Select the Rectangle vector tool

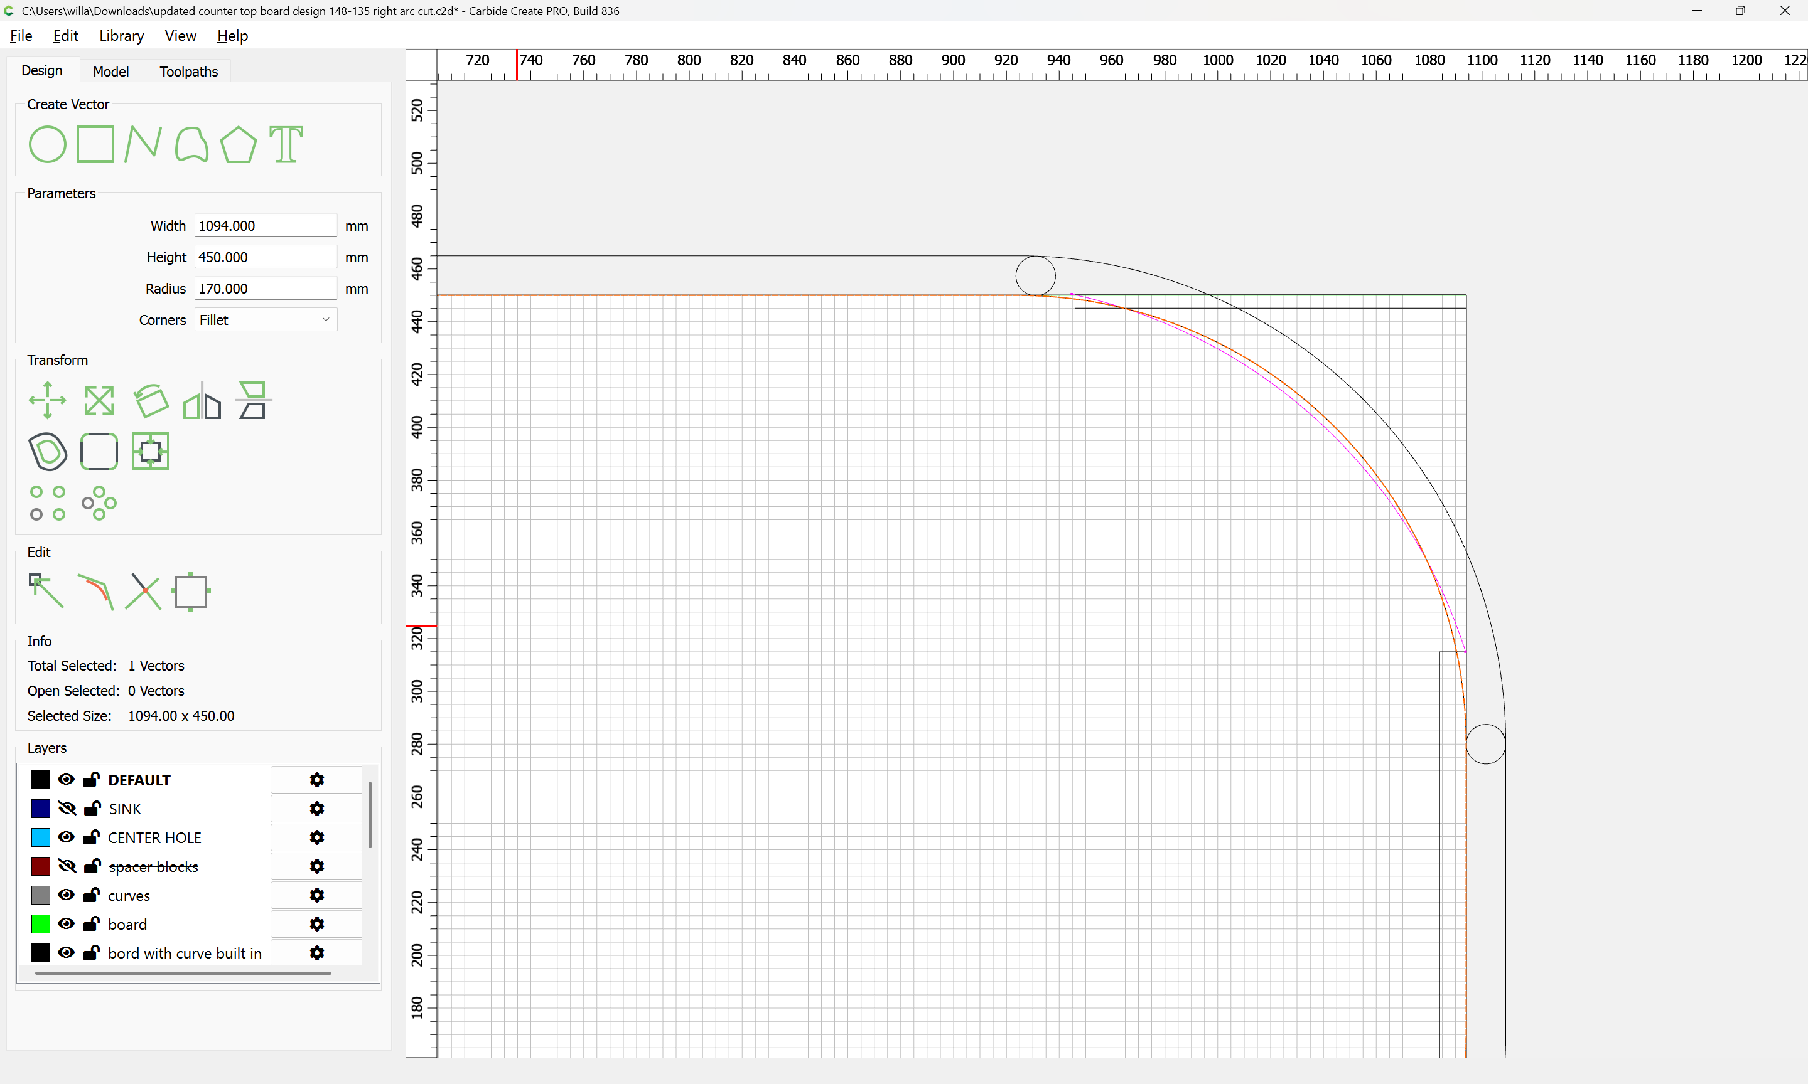95,144
